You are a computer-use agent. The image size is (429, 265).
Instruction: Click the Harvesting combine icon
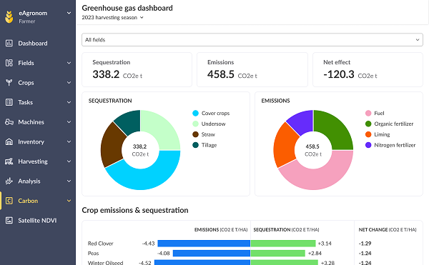point(9,161)
